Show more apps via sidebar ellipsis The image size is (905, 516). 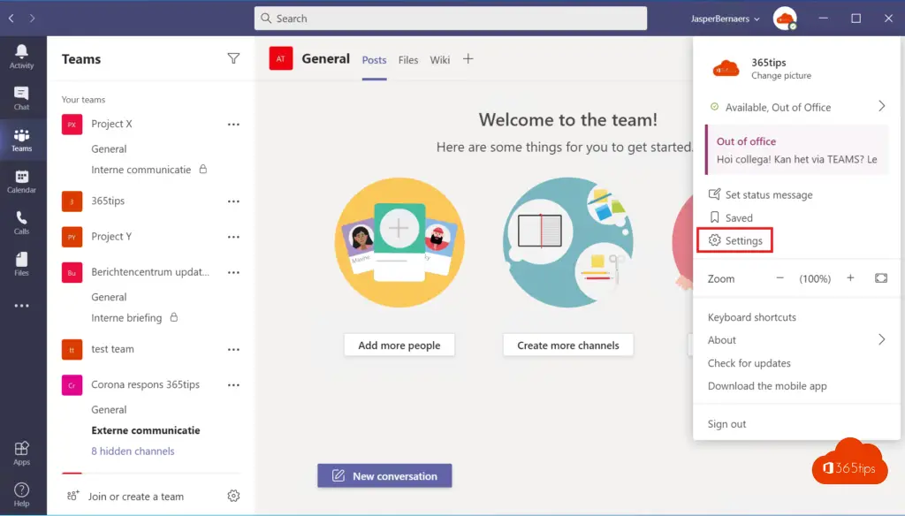(21, 306)
